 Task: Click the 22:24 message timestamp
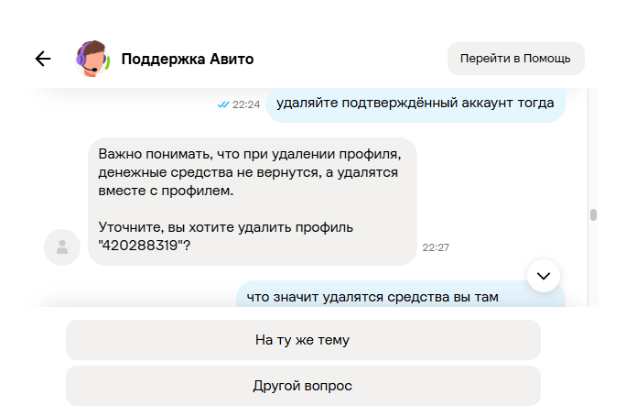click(x=246, y=104)
